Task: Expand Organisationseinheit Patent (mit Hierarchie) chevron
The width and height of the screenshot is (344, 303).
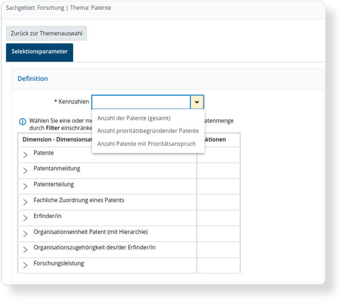Action: coord(26,234)
